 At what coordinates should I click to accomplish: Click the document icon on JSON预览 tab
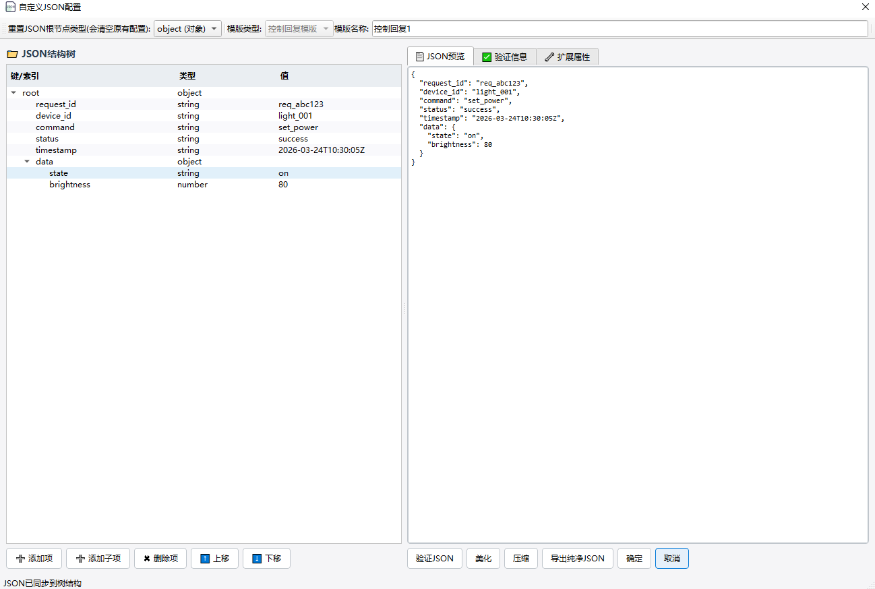[x=419, y=57]
